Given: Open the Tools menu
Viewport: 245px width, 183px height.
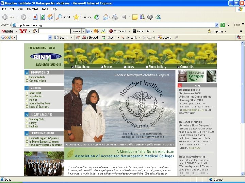Looking at the screenshot, I should 45,9.
